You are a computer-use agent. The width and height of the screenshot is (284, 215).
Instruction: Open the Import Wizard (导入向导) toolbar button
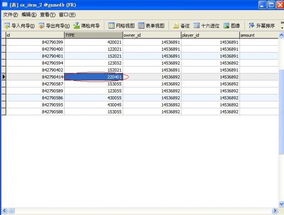coord(19,26)
